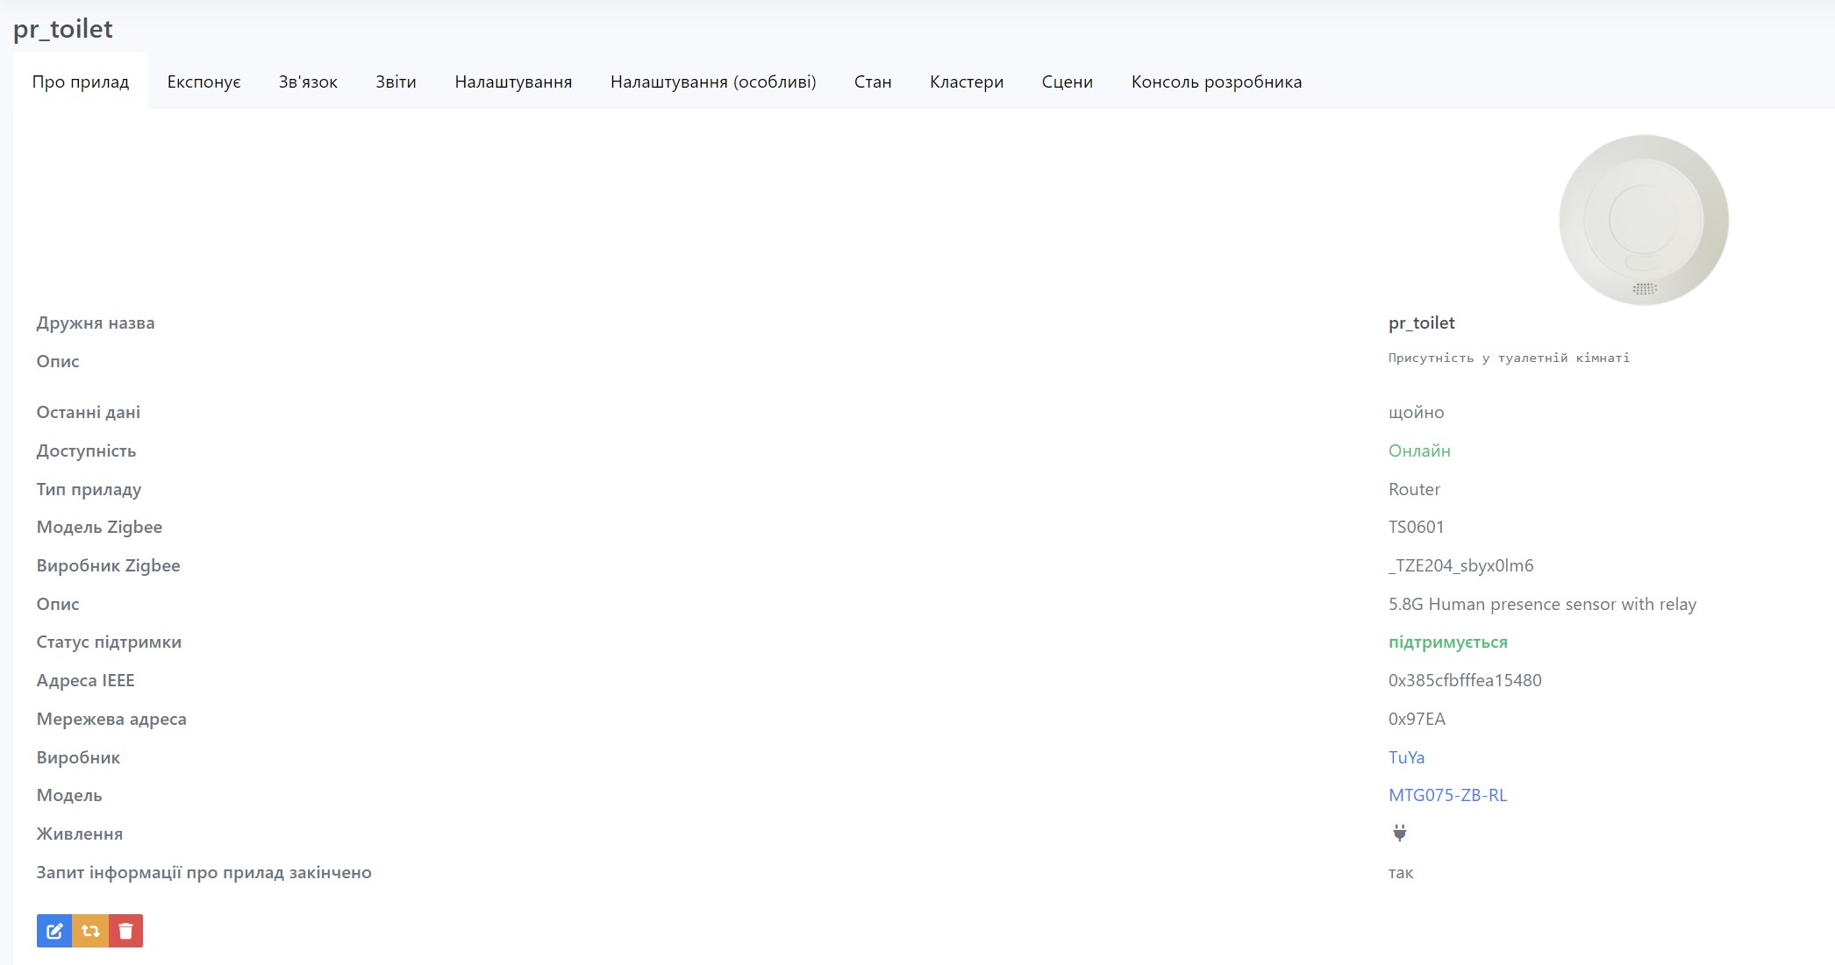The image size is (1835, 965).
Task: Click the device description text field
Action: [x=1509, y=358]
